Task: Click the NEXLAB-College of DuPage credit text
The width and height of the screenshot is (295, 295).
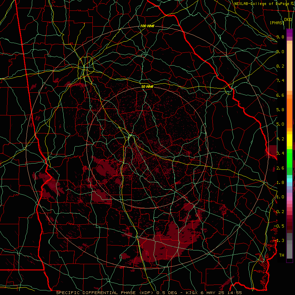Action: [x=262, y=4]
